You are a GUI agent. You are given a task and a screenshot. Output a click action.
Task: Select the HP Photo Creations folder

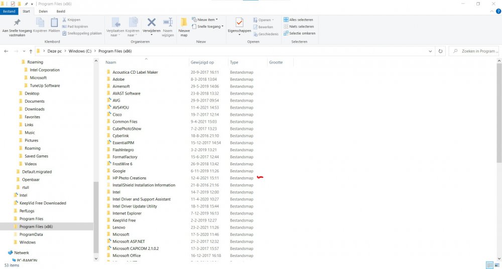point(129,178)
